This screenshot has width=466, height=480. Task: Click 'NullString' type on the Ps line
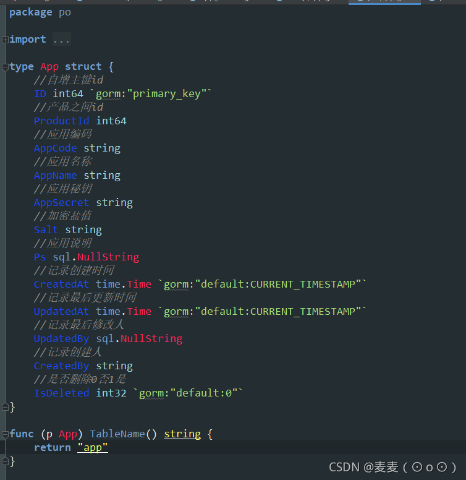(x=108, y=257)
